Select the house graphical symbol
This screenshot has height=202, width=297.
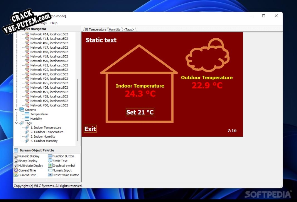[x=139, y=83]
